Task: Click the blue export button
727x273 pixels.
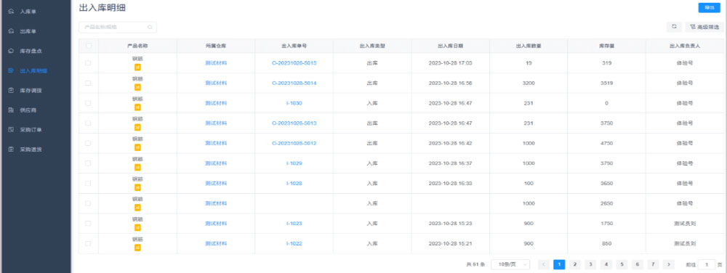Action: pos(709,8)
